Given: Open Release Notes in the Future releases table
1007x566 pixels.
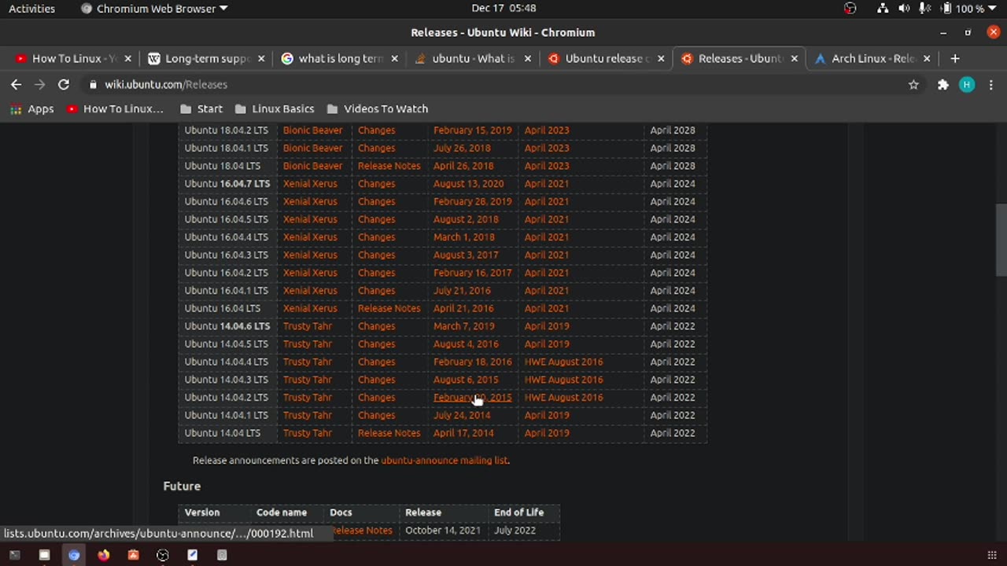Looking at the screenshot, I should pos(362,531).
